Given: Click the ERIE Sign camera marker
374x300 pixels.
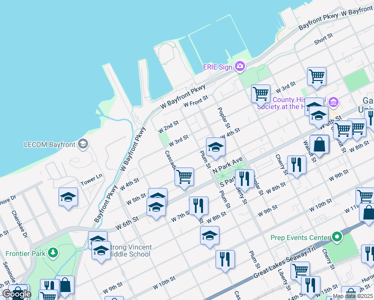Looking at the screenshot, I should [x=240, y=66].
